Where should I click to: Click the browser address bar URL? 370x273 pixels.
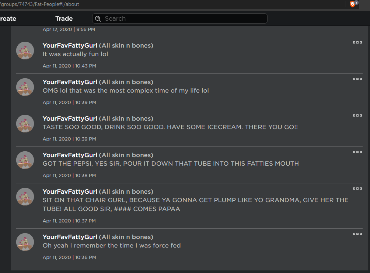pyautogui.click(x=40, y=4)
